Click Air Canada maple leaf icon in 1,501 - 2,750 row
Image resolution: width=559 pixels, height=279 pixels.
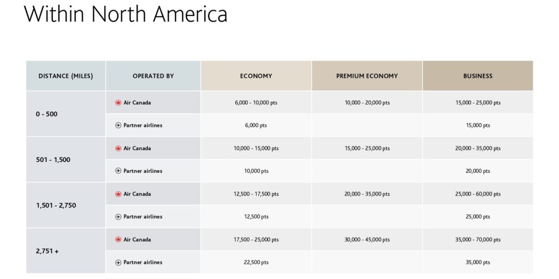click(x=118, y=194)
